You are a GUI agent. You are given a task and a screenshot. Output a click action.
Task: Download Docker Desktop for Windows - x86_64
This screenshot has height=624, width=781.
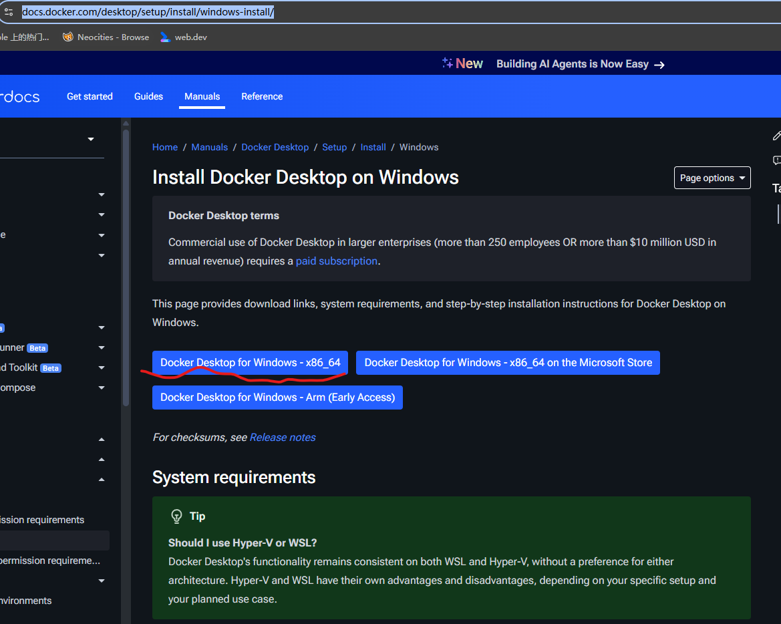coord(250,363)
